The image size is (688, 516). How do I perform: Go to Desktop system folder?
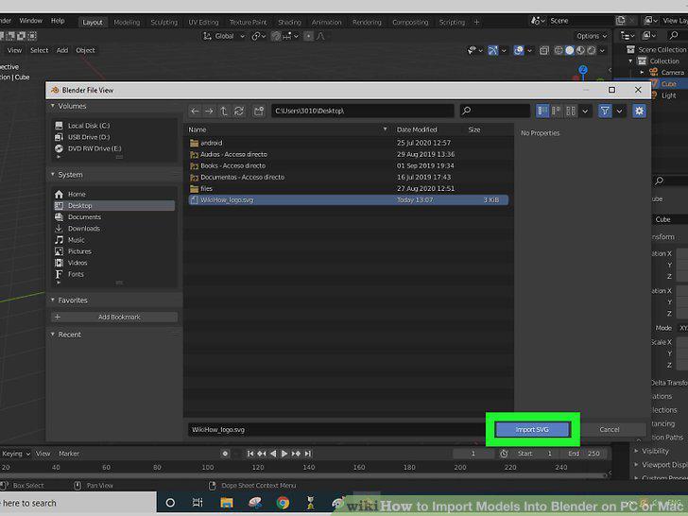(114, 205)
